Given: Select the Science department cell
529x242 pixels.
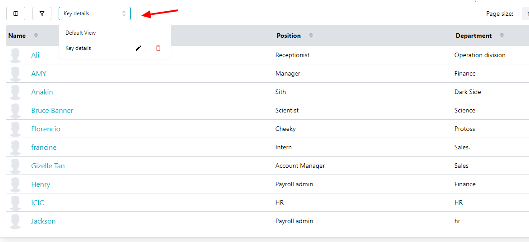Looking at the screenshot, I should [x=465, y=110].
